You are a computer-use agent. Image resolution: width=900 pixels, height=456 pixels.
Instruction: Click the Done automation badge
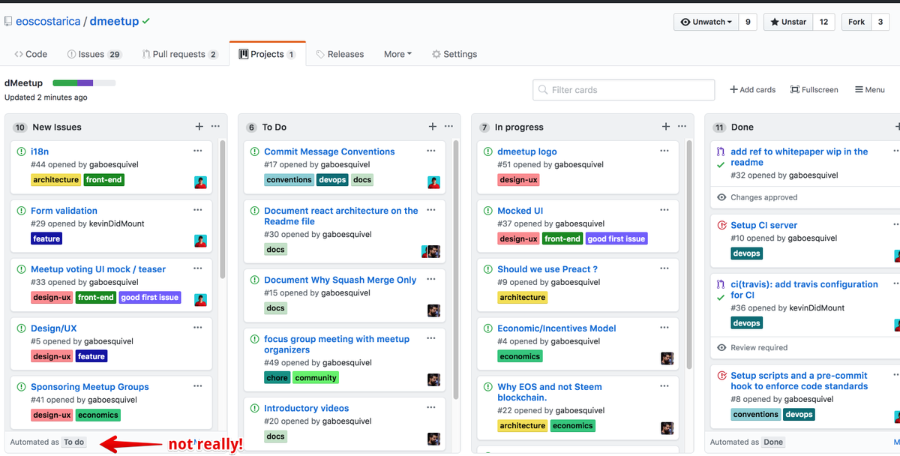point(773,442)
